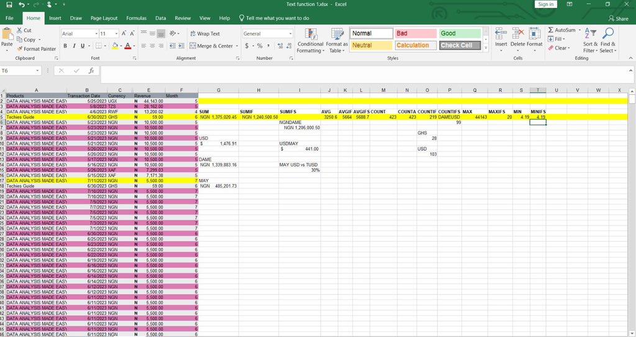Screen dimensions: 636x337
Task: Click the Delete cells icon
Action: tap(517, 34)
